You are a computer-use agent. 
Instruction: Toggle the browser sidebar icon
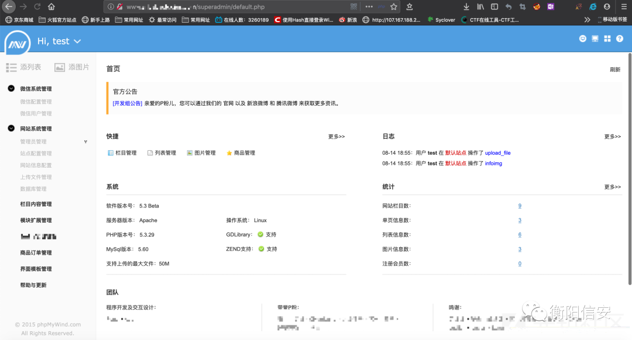point(494,6)
